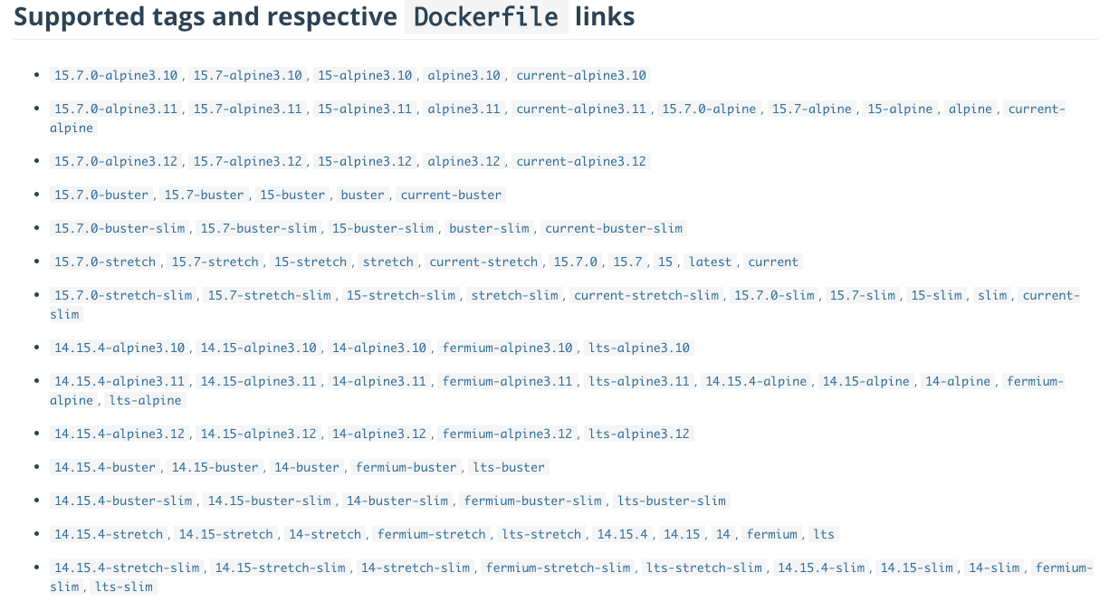Click the 15.7.0-stretch link
Screen dimensions: 1109x601
point(105,262)
